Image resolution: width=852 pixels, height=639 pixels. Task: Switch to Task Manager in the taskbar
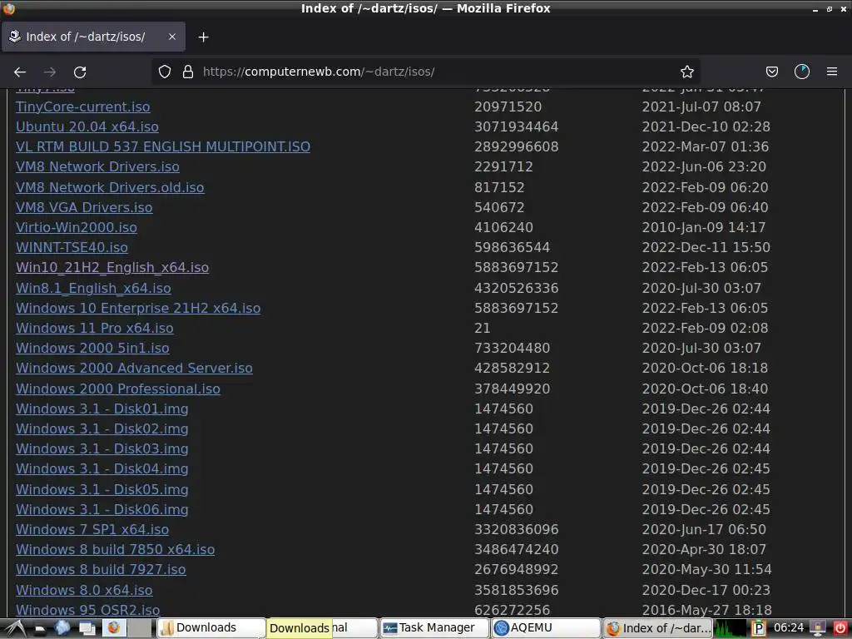[x=433, y=628]
